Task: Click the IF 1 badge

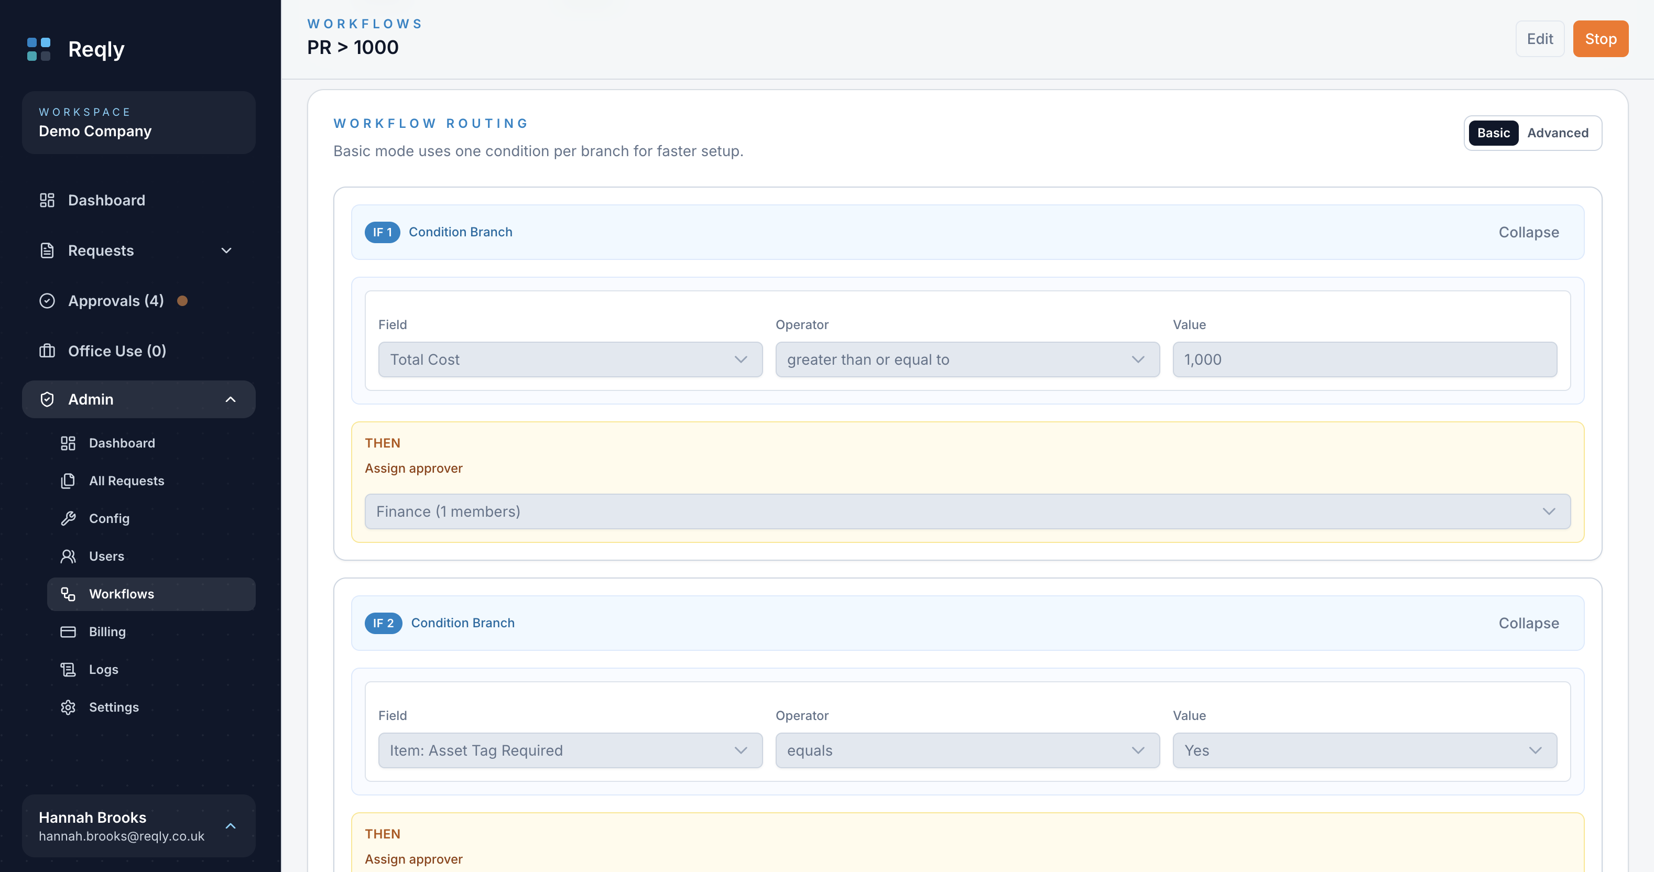Action: (382, 233)
